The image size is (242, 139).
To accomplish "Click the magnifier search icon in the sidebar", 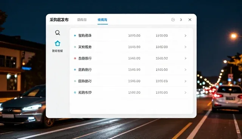I will [57, 32].
